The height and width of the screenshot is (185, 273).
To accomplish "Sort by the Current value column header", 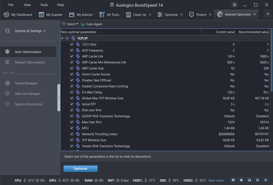I will click(218, 32).
